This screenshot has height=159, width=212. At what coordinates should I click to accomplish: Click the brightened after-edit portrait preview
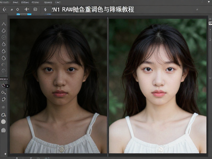158,86
